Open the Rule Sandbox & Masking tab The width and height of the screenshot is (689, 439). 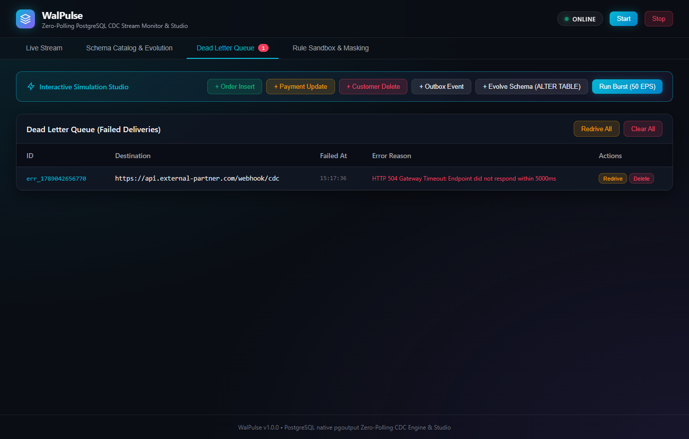(x=331, y=48)
